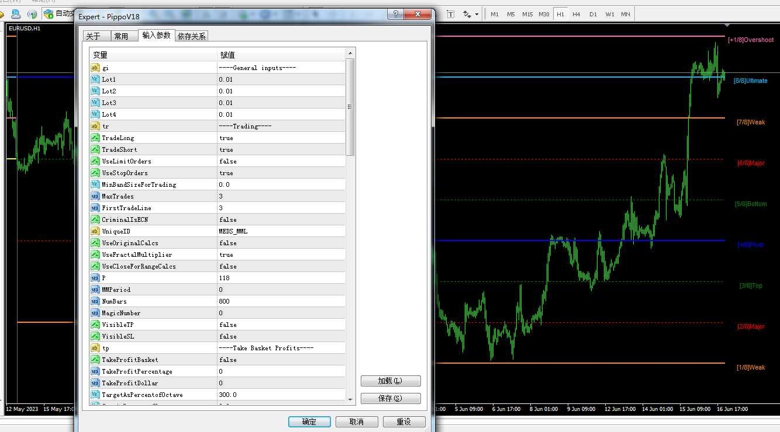Click the 保存(S) save button
This screenshot has height=432, width=780.
391,398
